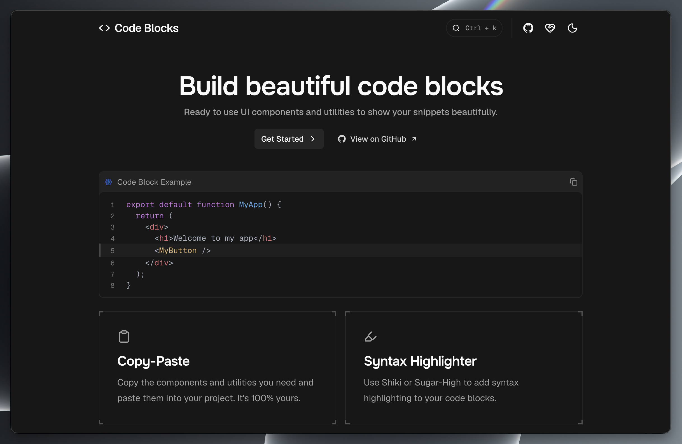Select the highlighted MyButton line in the code
Screen dimensions: 682x444
tap(182, 250)
